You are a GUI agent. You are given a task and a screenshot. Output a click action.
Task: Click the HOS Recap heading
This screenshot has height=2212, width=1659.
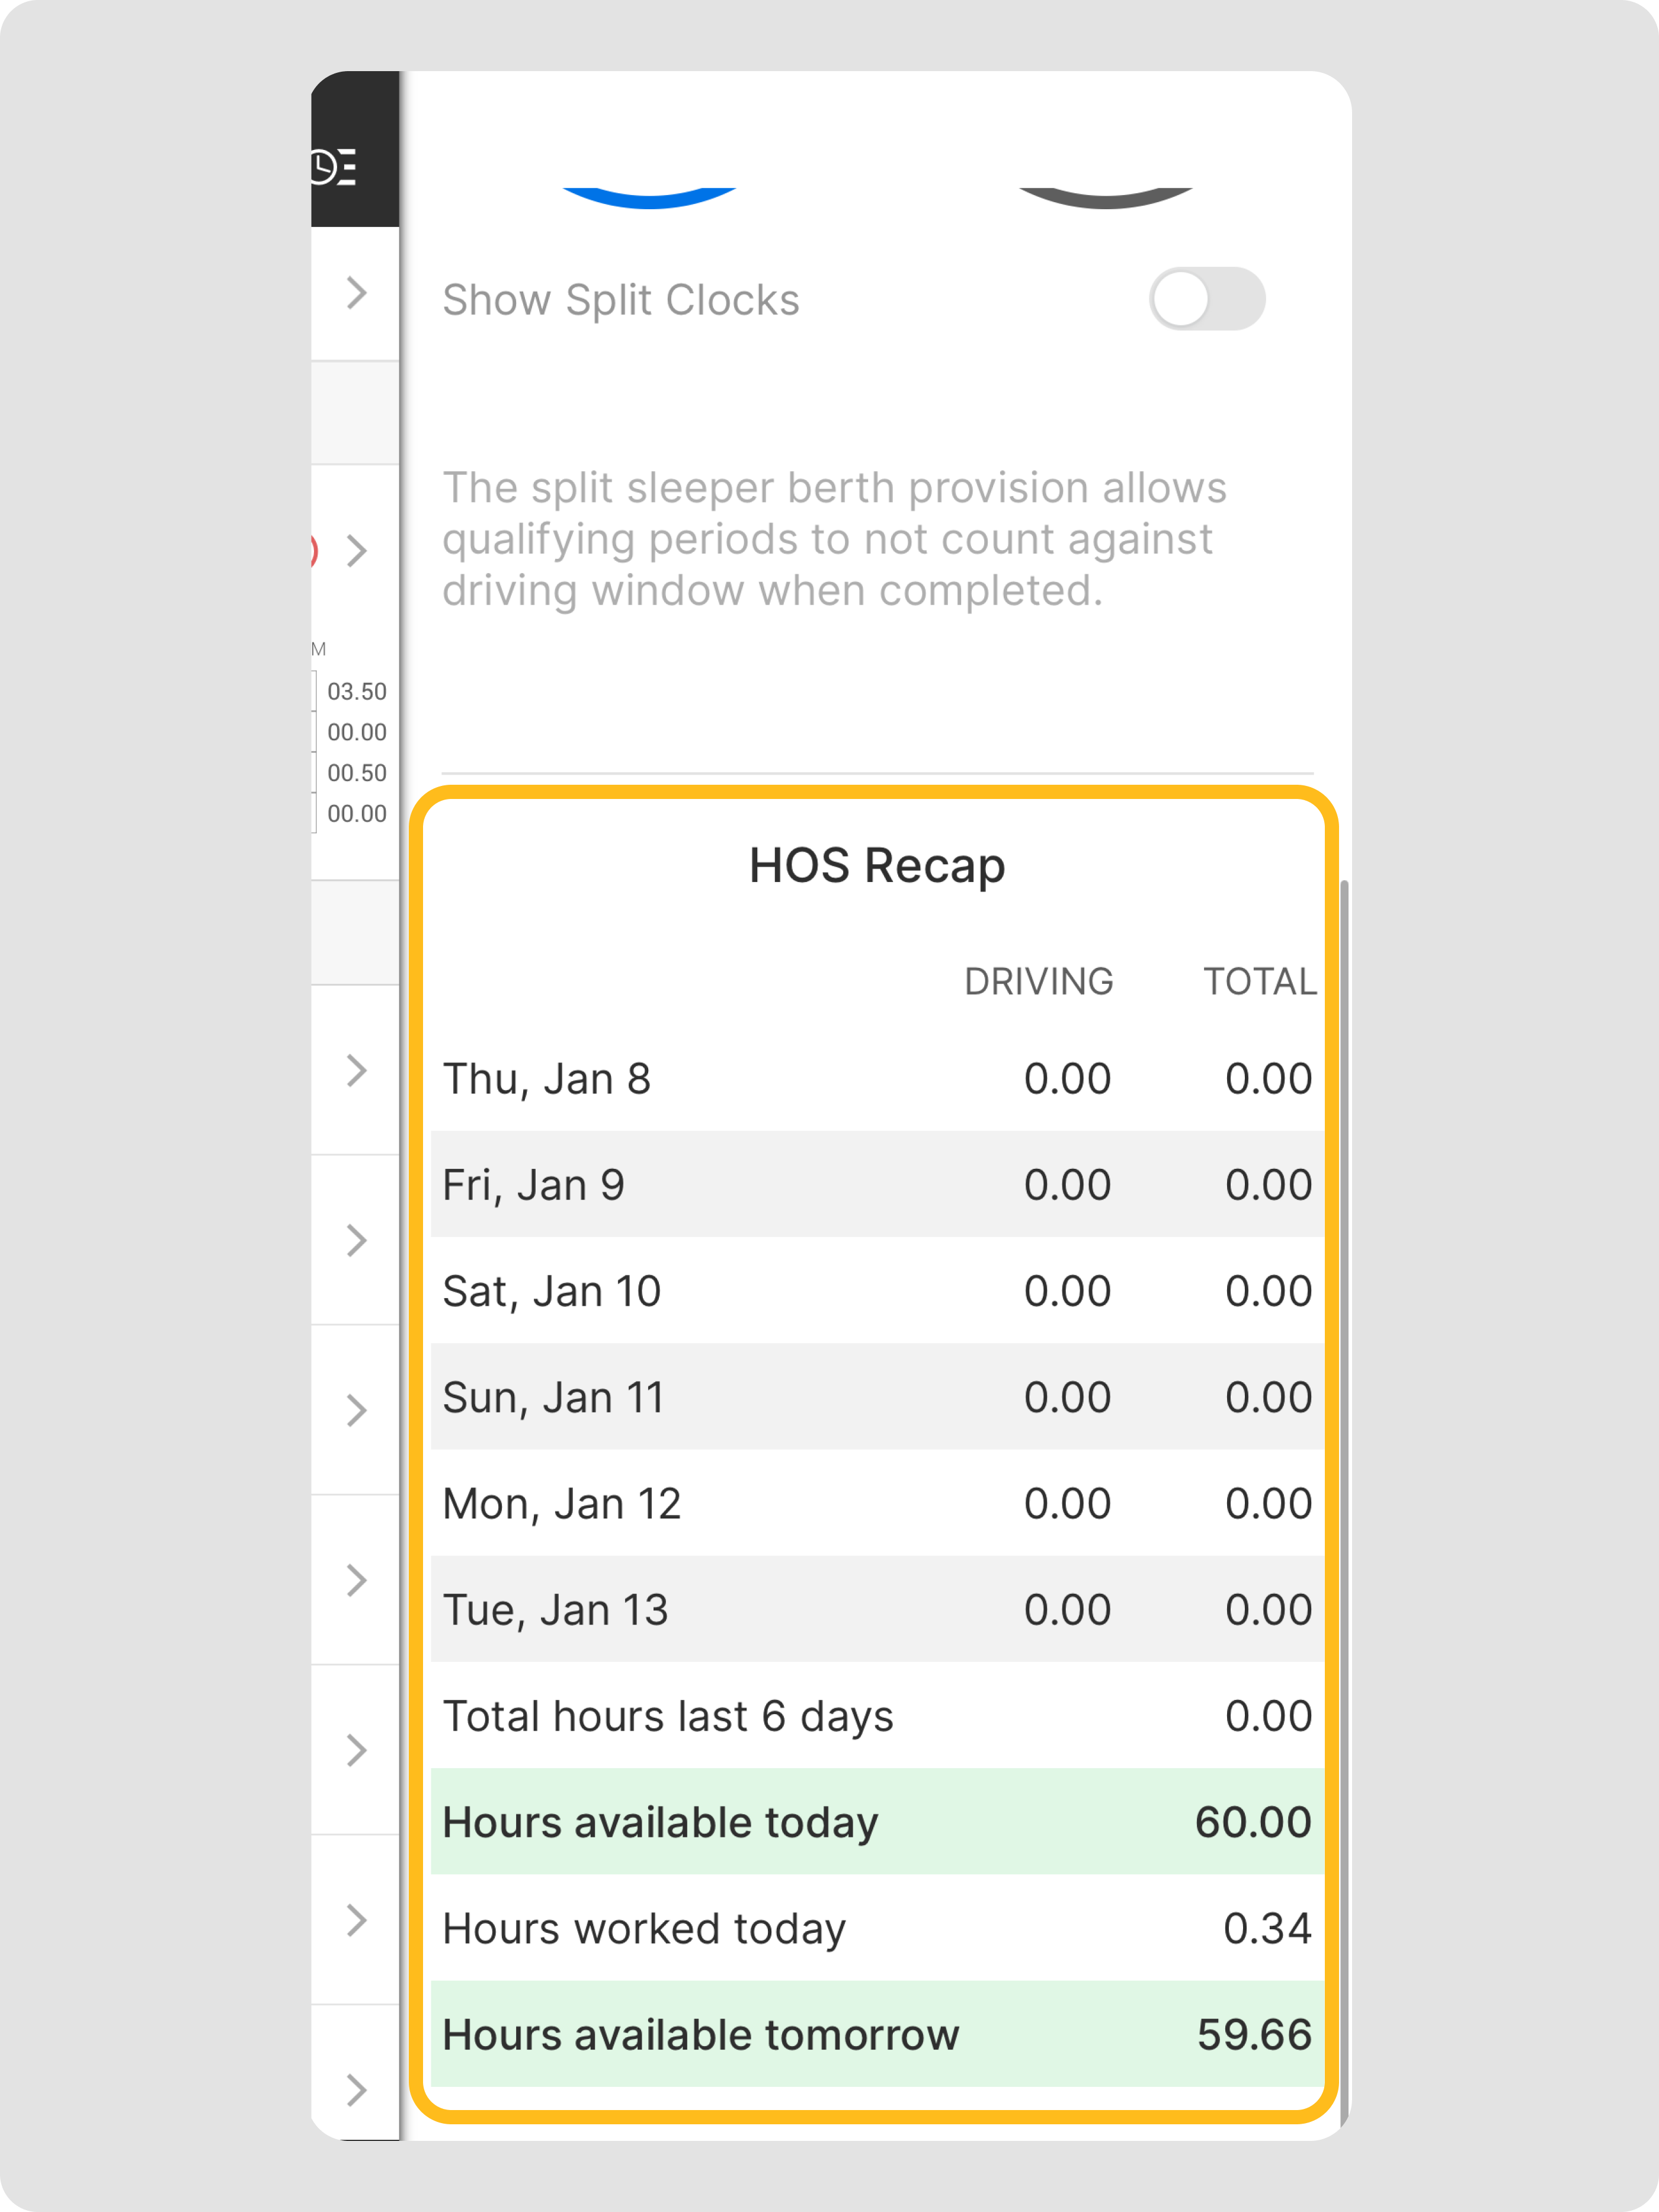tap(876, 866)
